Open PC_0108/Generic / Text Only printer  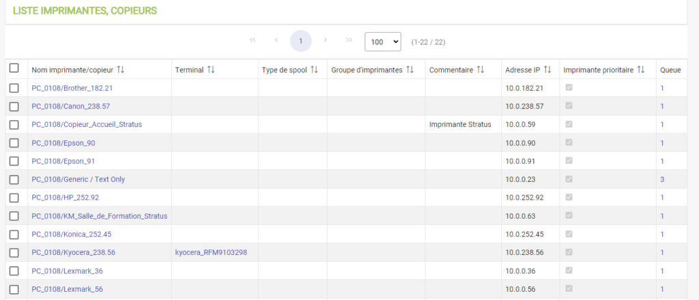(x=78, y=179)
